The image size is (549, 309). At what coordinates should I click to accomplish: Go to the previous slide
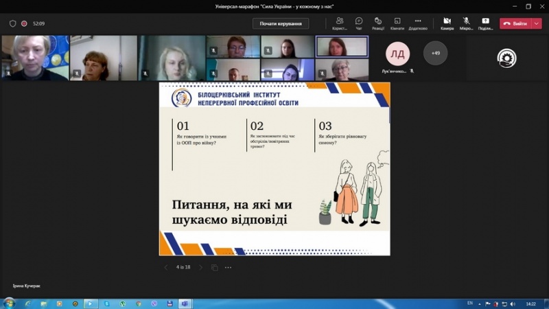tap(165, 267)
